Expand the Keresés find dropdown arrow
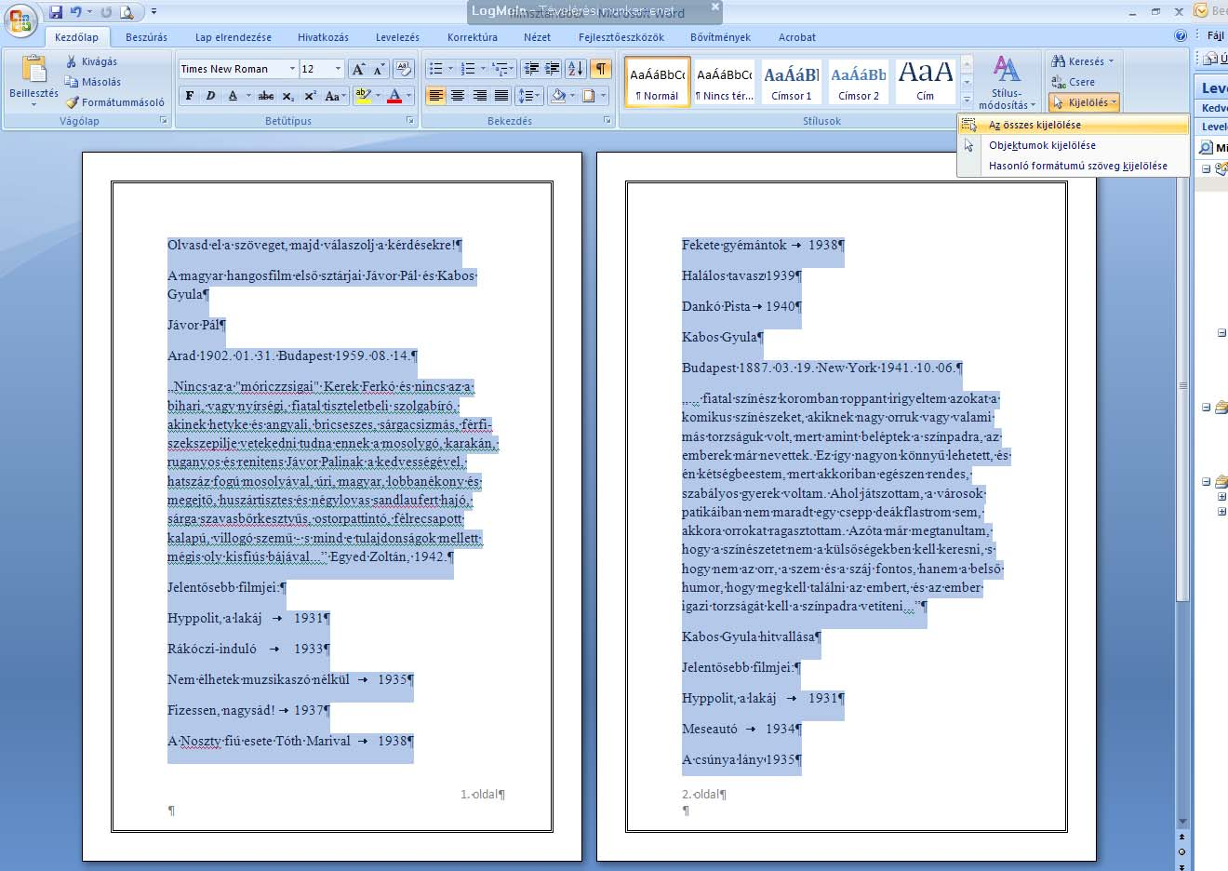1228x871 pixels. click(1110, 61)
